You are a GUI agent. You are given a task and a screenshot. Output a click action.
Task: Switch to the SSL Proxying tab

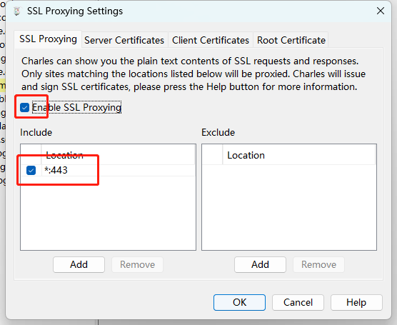click(48, 39)
